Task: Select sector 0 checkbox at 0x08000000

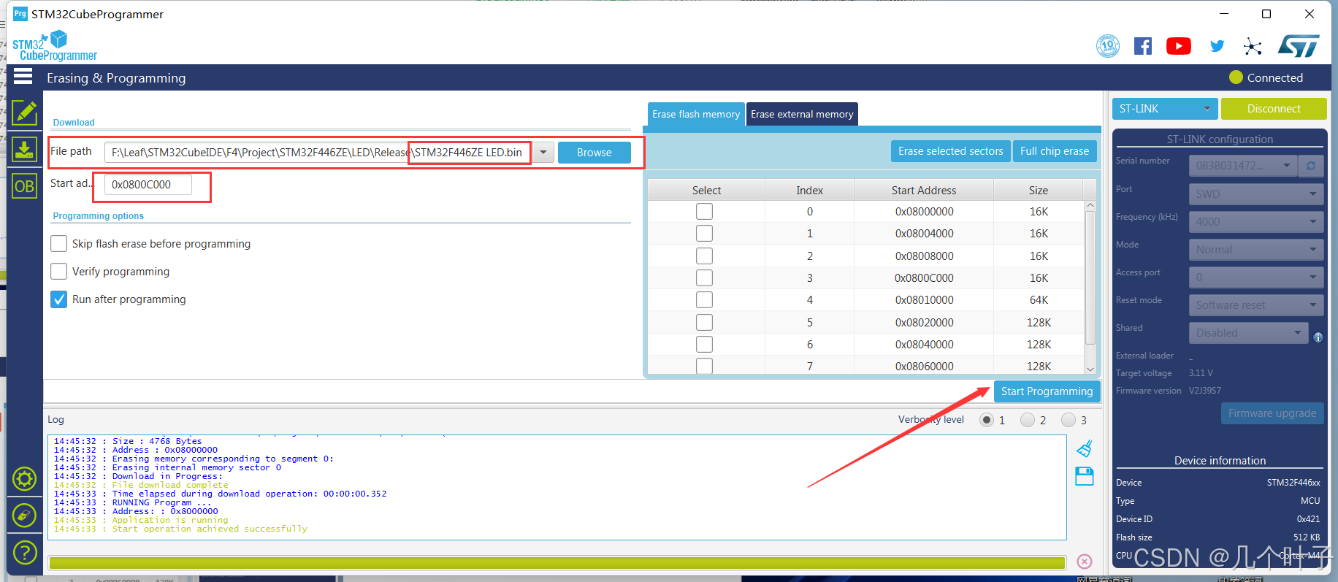Action: point(704,211)
